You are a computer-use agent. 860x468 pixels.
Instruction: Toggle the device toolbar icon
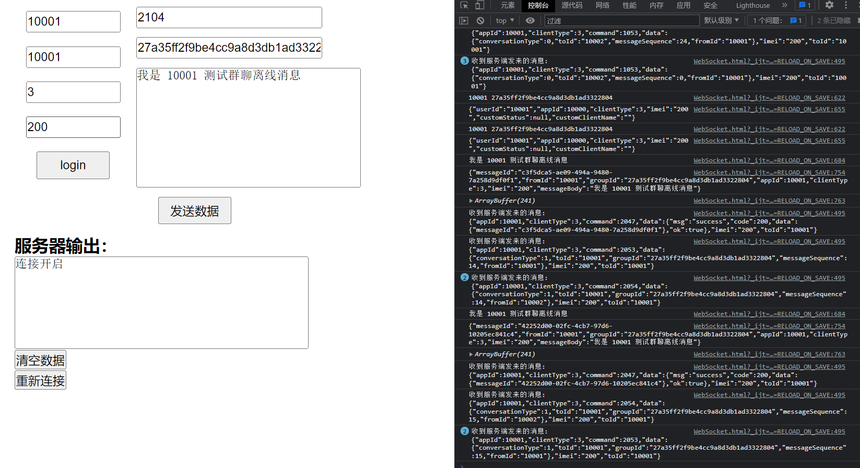point(479,5)
